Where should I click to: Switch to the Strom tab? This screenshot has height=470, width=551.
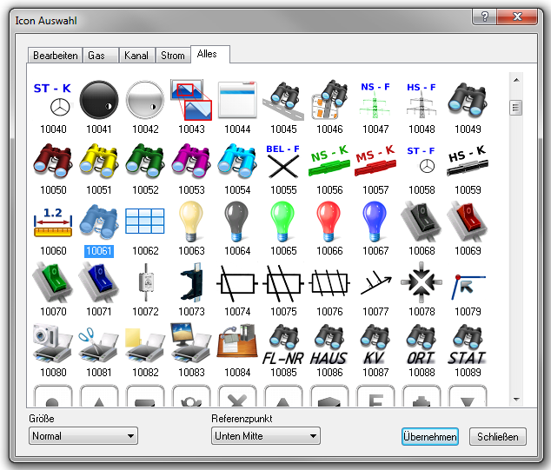[173, 56]
